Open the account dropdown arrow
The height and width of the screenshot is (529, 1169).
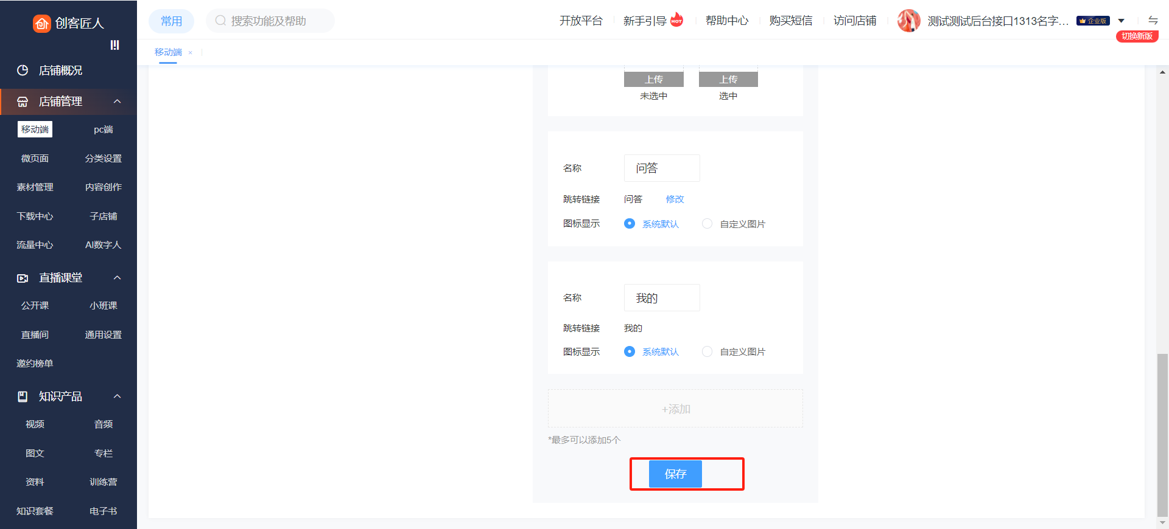click(x=1121, y=21)
